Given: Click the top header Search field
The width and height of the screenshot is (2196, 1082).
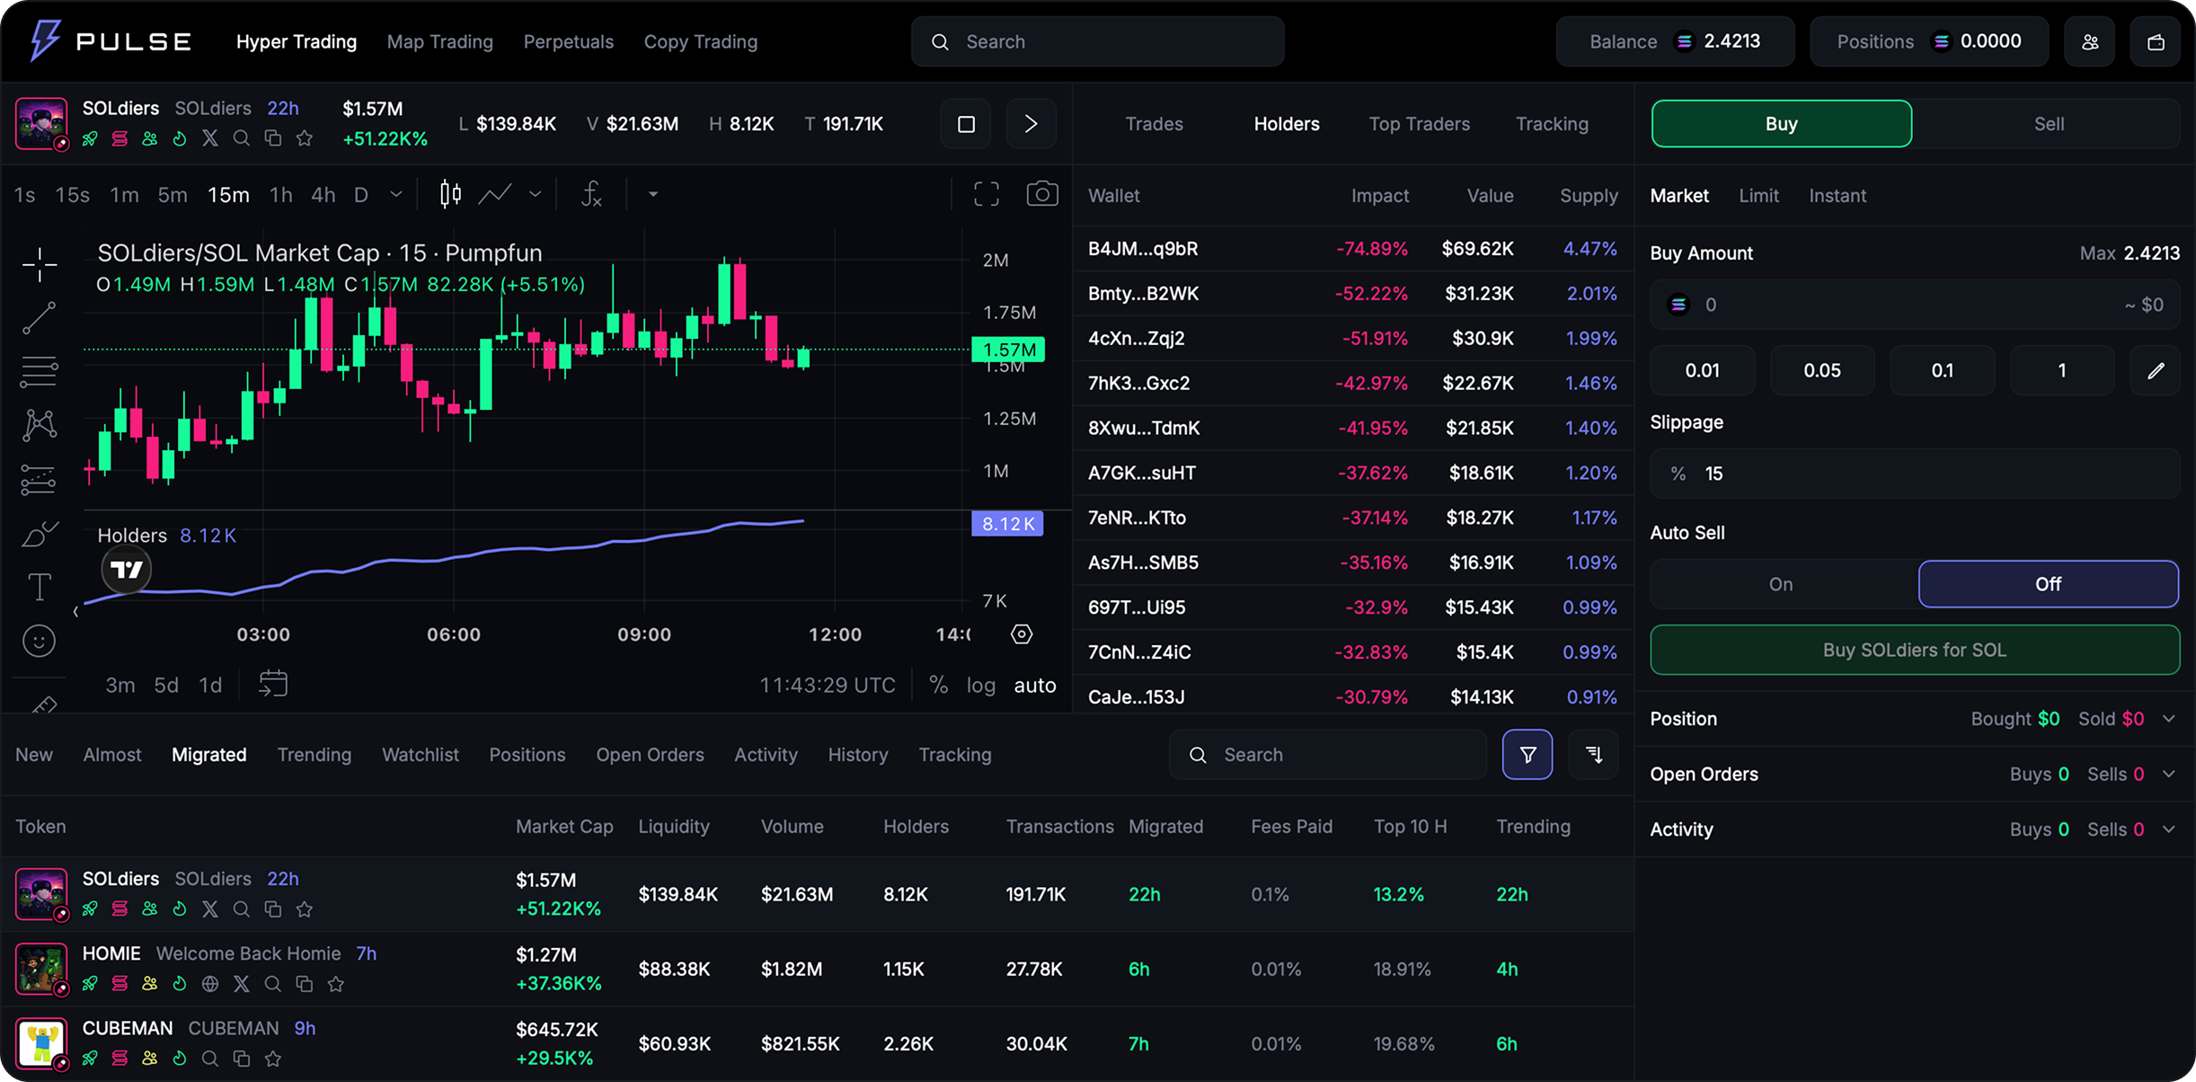Looking at the screenshot, I should (1097, 42).
